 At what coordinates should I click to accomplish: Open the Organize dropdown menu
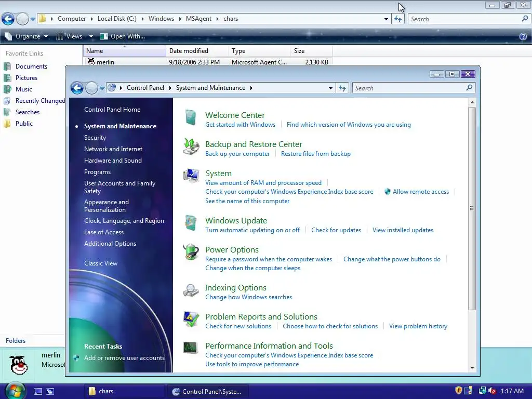(26, 36)
